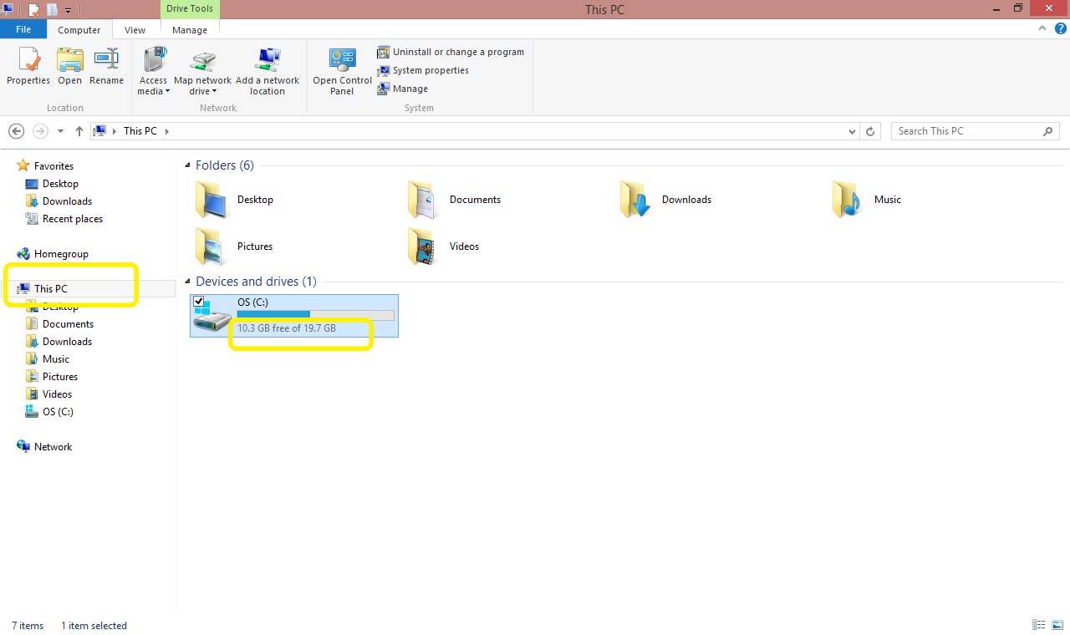1070x635 pixels.
Task: Minimize the ribbon with the chevron
Action: [x=1042, y=28]
